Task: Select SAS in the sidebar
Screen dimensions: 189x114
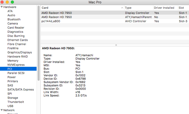Action: coord(10,85)
